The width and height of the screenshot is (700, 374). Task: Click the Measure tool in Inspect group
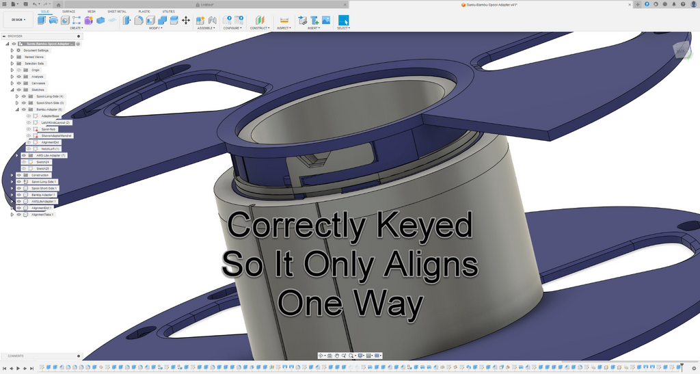point(284,20)
